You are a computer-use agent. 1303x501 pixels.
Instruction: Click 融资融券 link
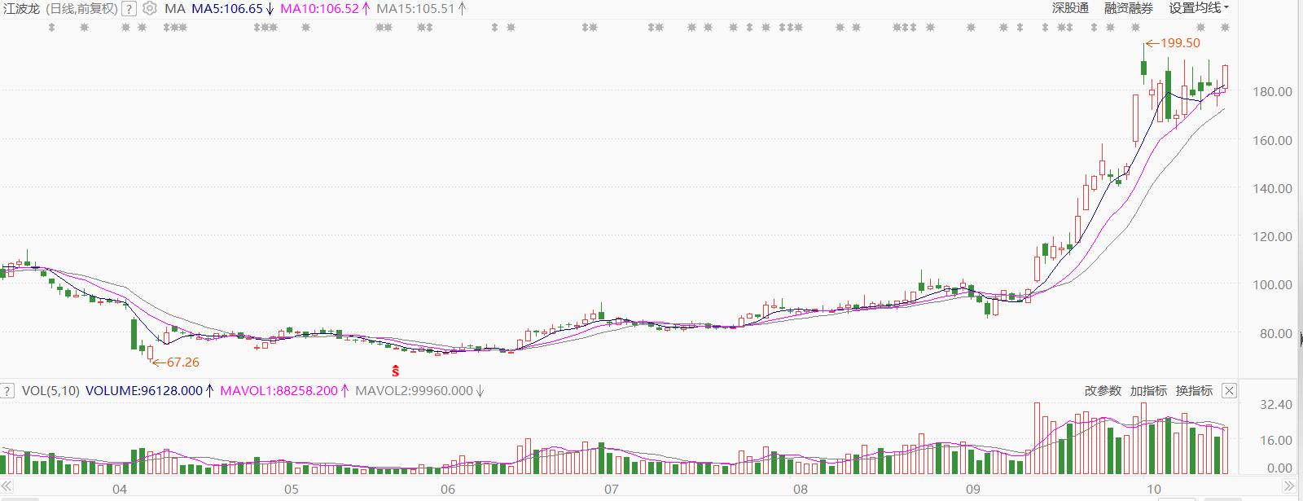coord(1128,8)
